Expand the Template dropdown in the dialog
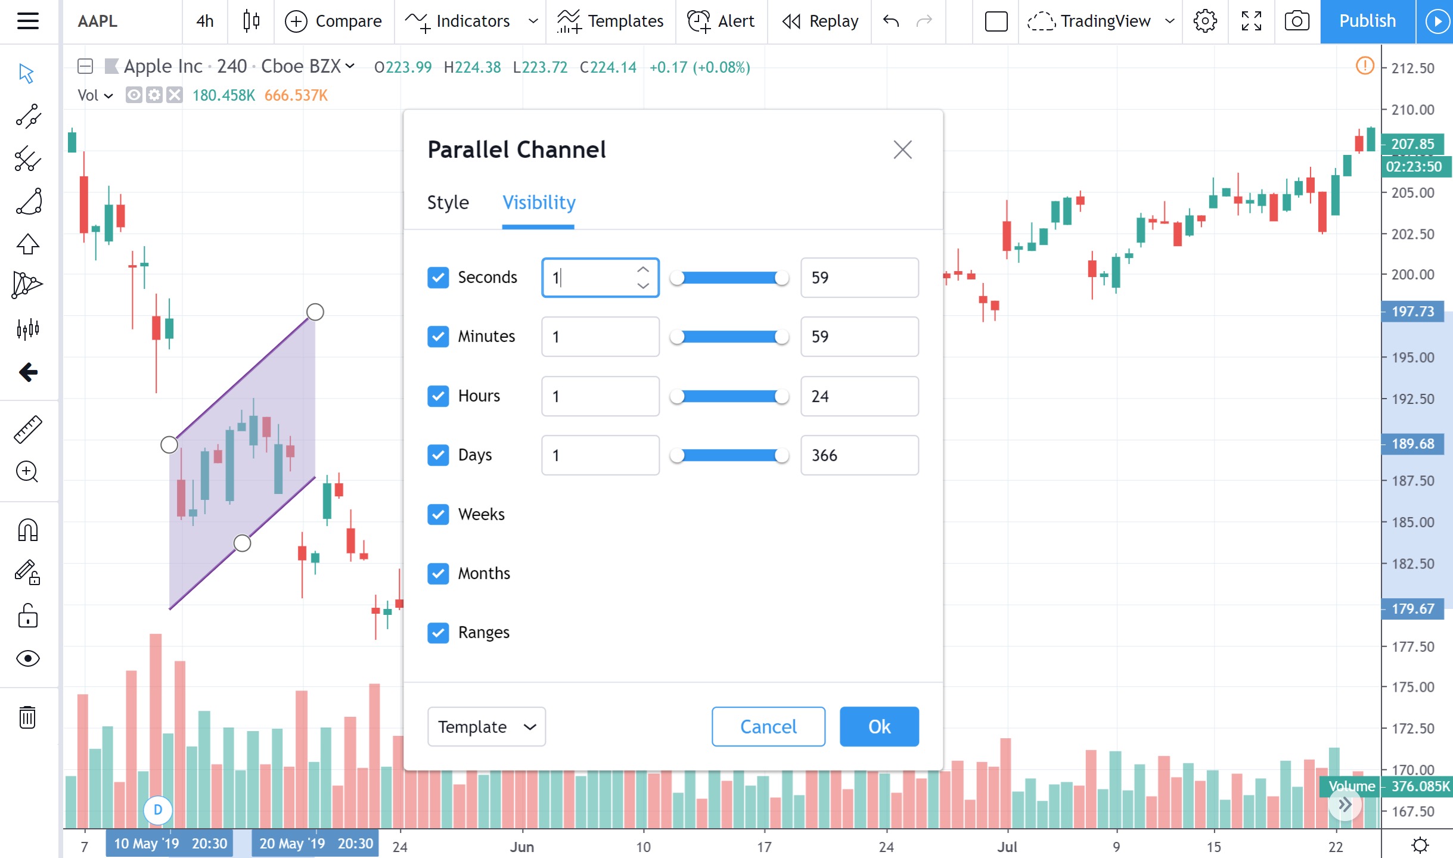 pos(486,726)
